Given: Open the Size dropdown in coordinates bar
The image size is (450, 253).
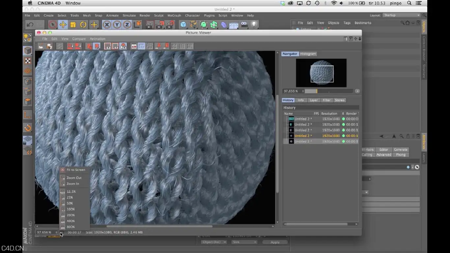Looking at the screenshot, I should [x=244, y=242].
